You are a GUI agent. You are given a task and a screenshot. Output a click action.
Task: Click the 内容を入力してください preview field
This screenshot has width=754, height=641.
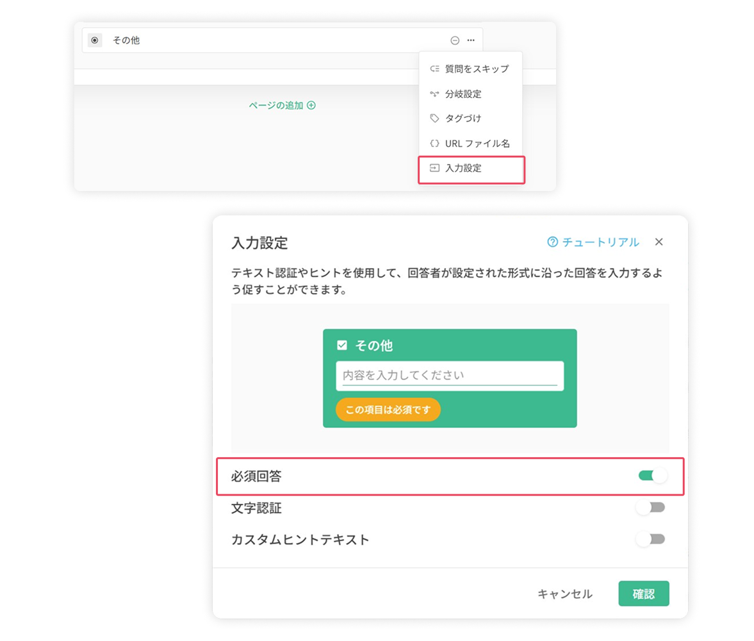click(x=450, y=376)
